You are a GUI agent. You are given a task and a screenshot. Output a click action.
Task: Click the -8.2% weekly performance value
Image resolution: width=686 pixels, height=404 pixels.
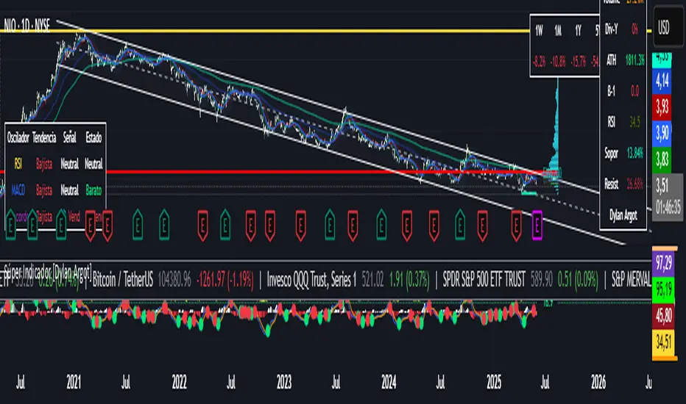pos(539,62)
